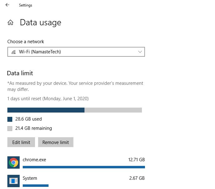215x189 pixels.
Task: Click the System app icon
Action: coord(14,181)
